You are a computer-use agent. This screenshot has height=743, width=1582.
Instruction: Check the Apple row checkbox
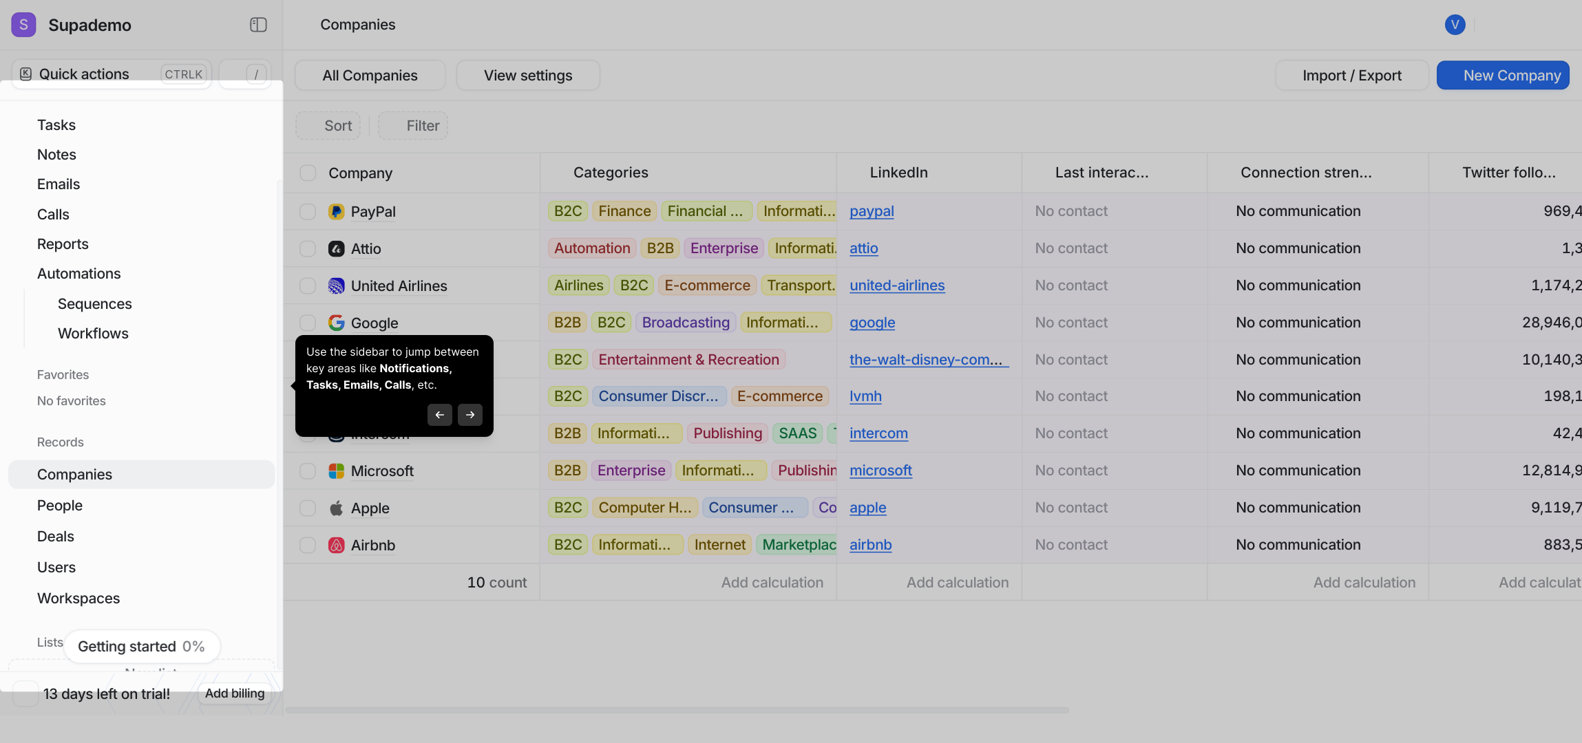(308, 508)
